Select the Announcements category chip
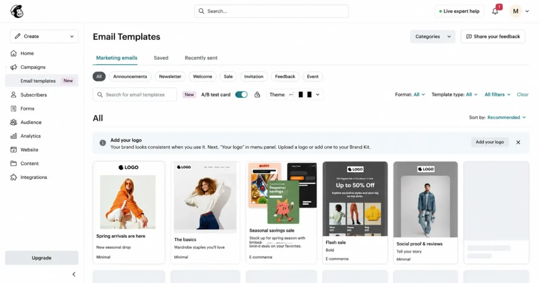Viewport: 540px width, 283px height. click(130, 76)
